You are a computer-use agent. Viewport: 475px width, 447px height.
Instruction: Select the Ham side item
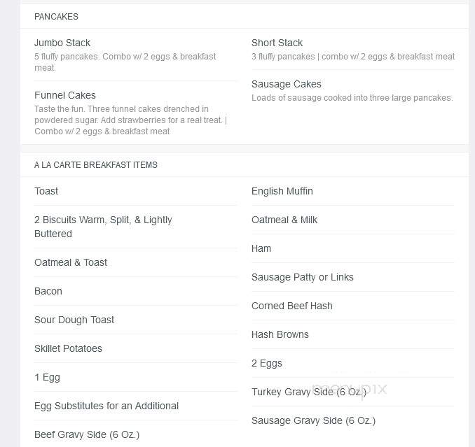click(261, 248)
